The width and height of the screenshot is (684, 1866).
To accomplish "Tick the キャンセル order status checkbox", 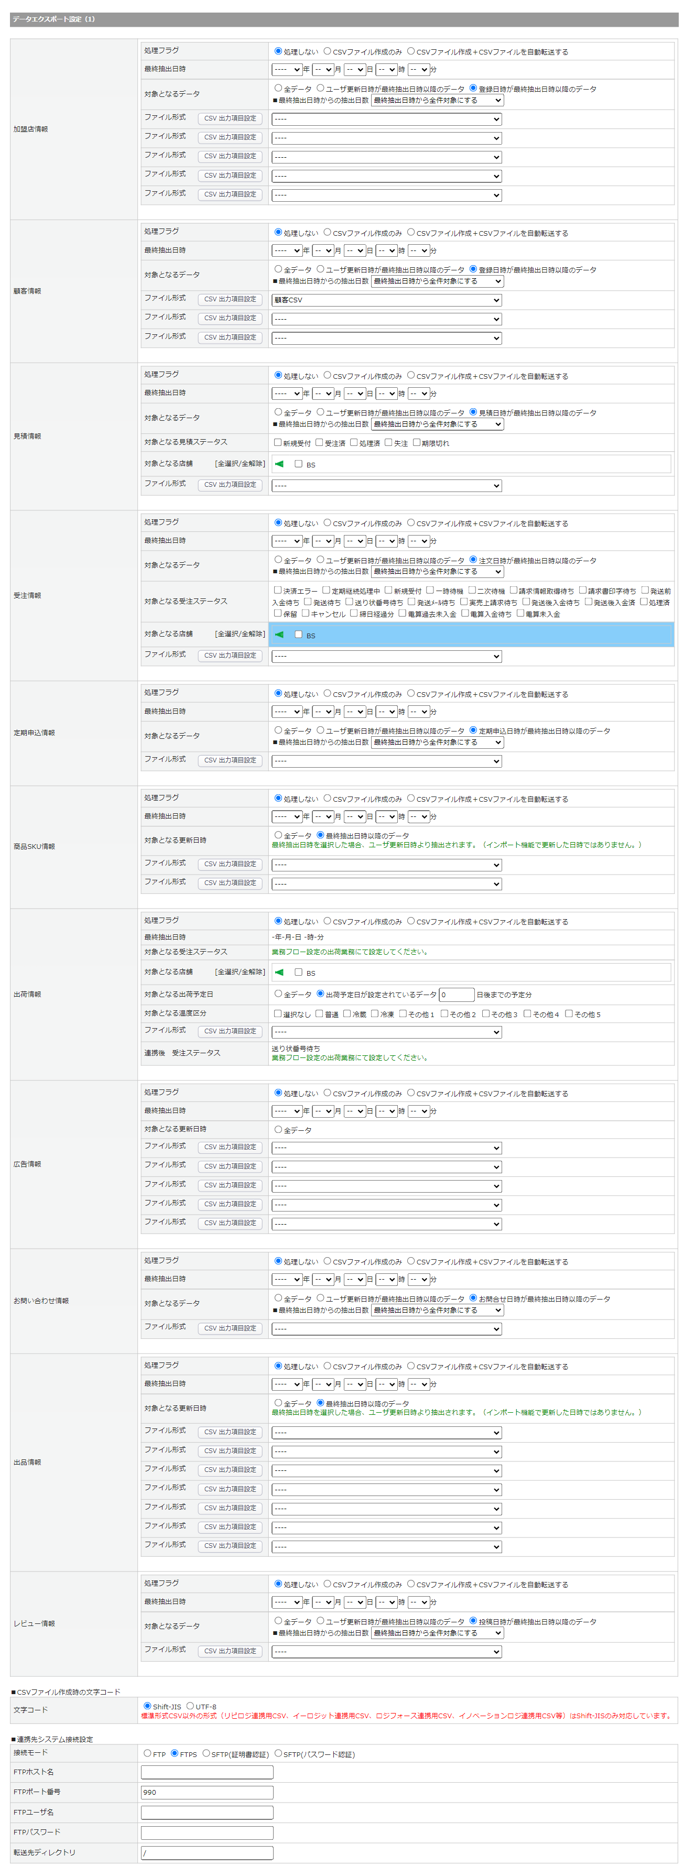I will click(306, 613).
